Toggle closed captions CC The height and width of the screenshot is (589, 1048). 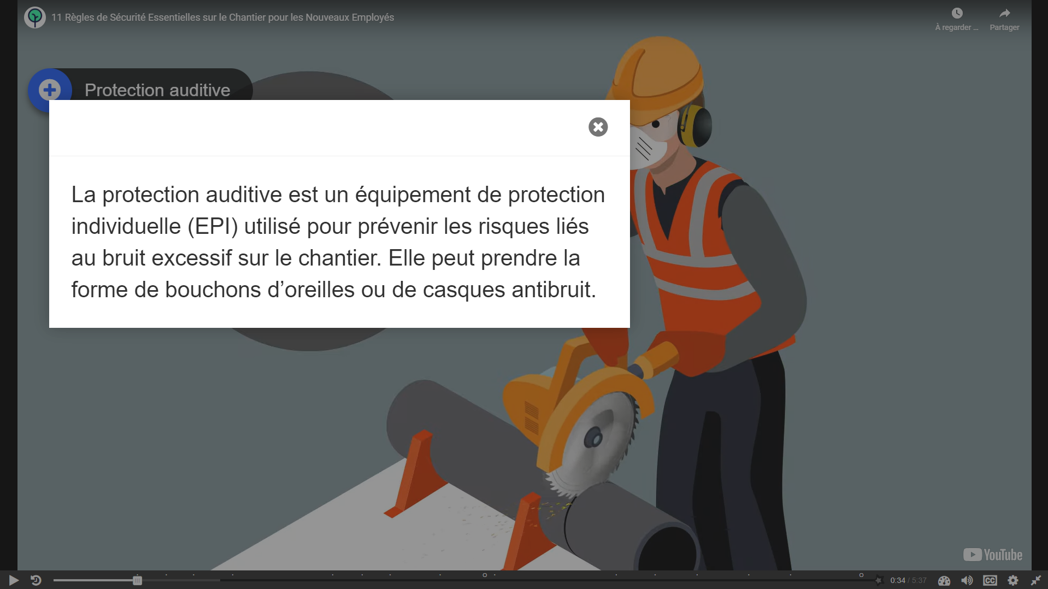tap(990, 580)
